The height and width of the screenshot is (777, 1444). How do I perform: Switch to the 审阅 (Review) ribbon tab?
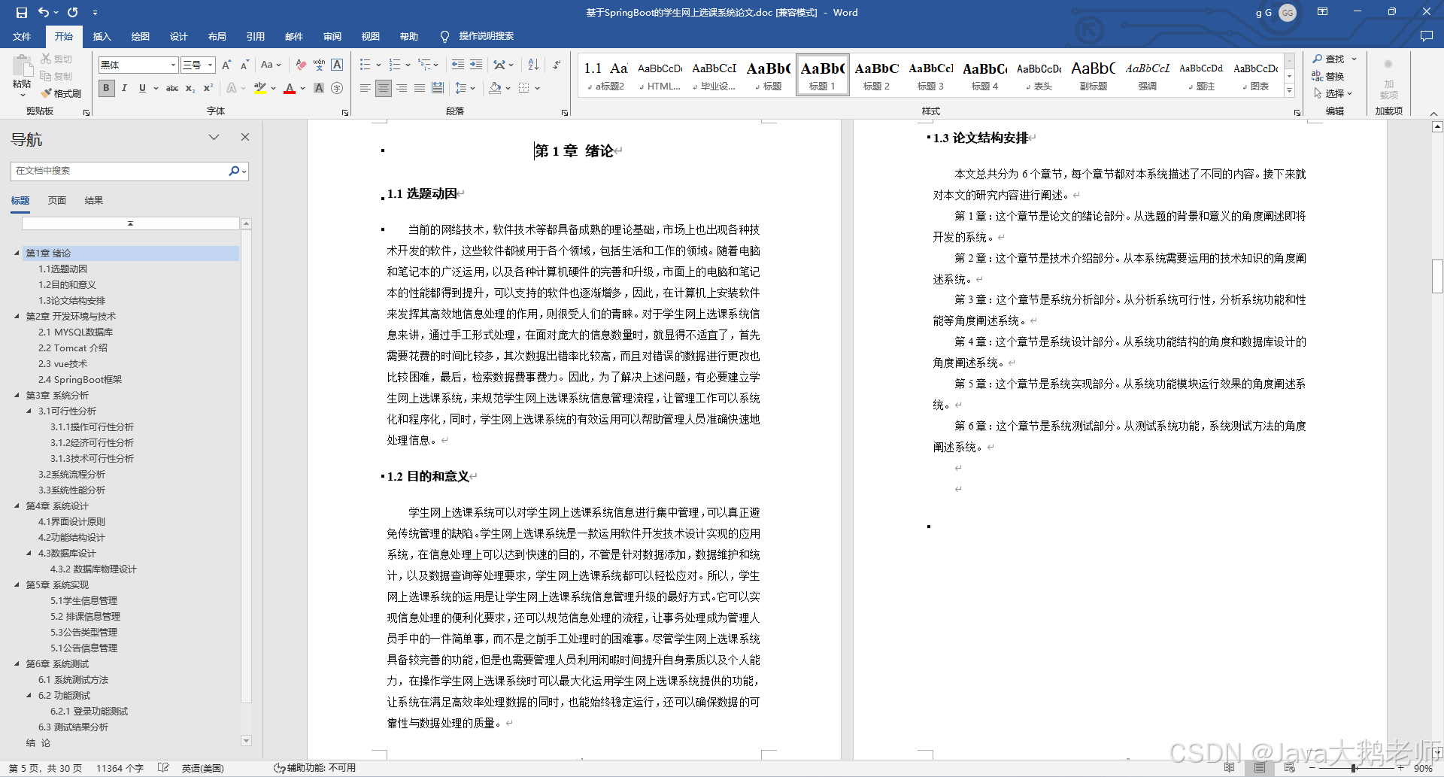click(x=332, y=36)
